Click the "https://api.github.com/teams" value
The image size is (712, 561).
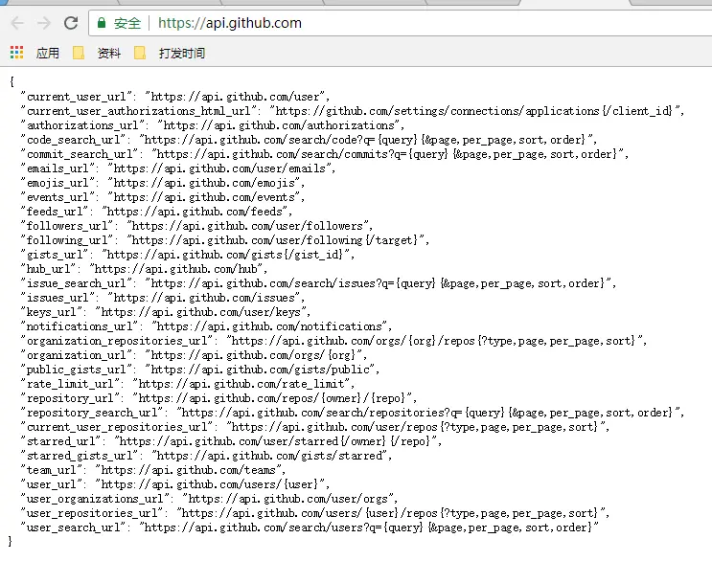coord(189,470)
